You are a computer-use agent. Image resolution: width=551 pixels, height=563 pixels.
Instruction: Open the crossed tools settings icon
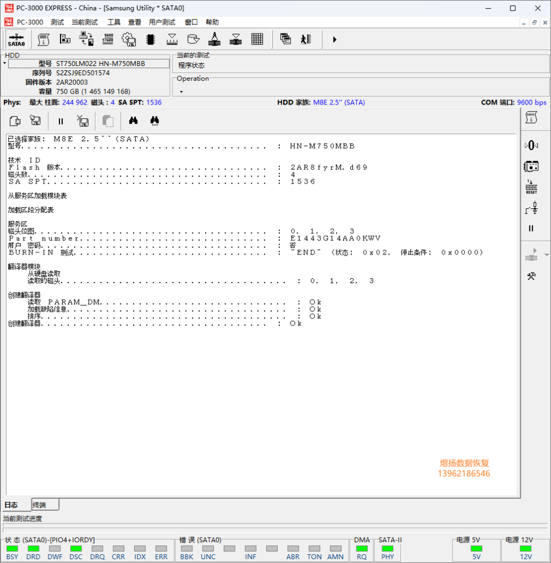(x=531, y=276)
